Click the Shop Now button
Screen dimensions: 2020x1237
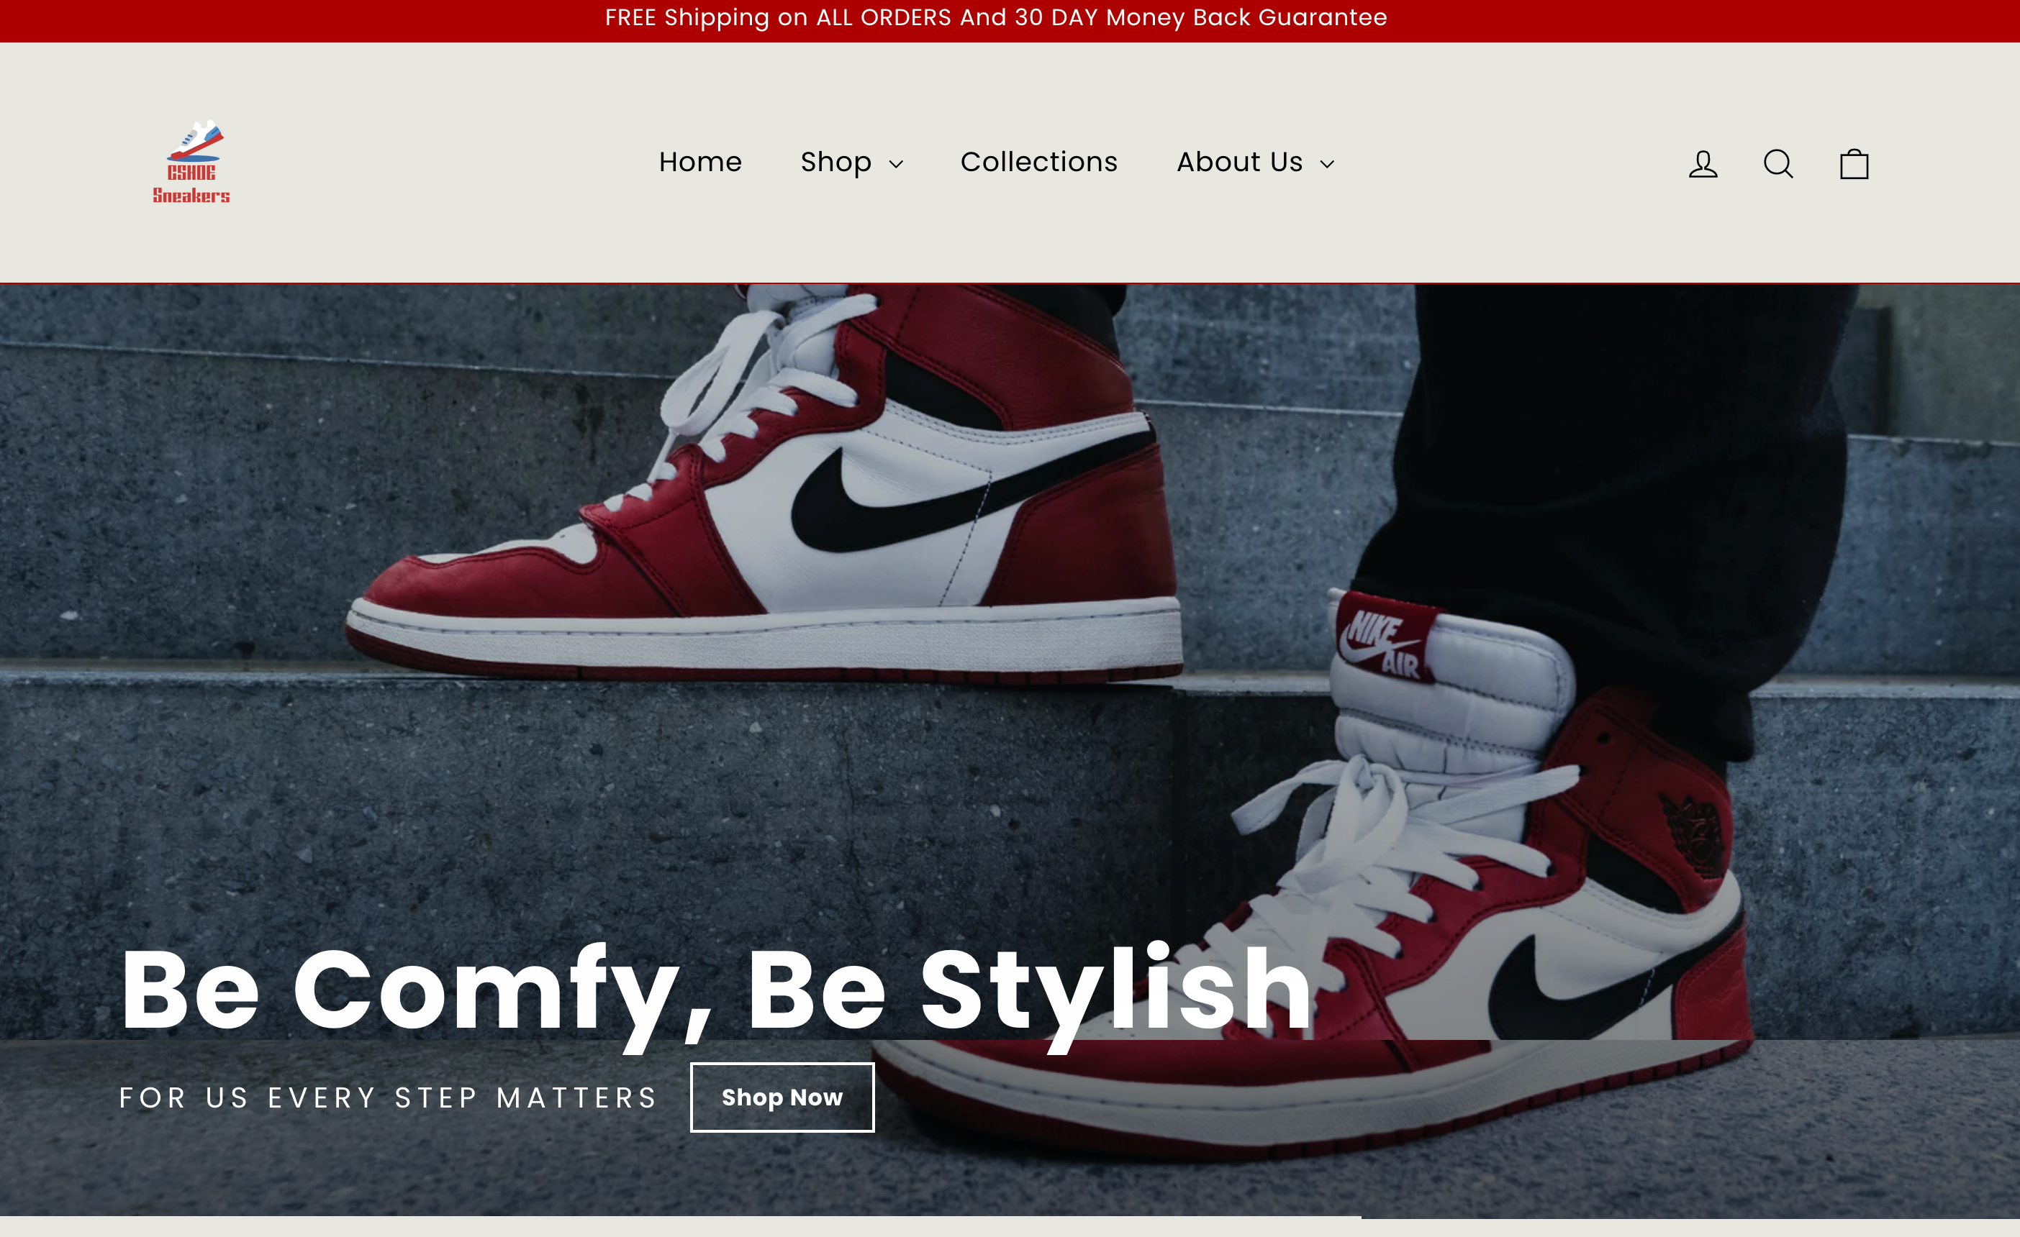point(782,1097)
